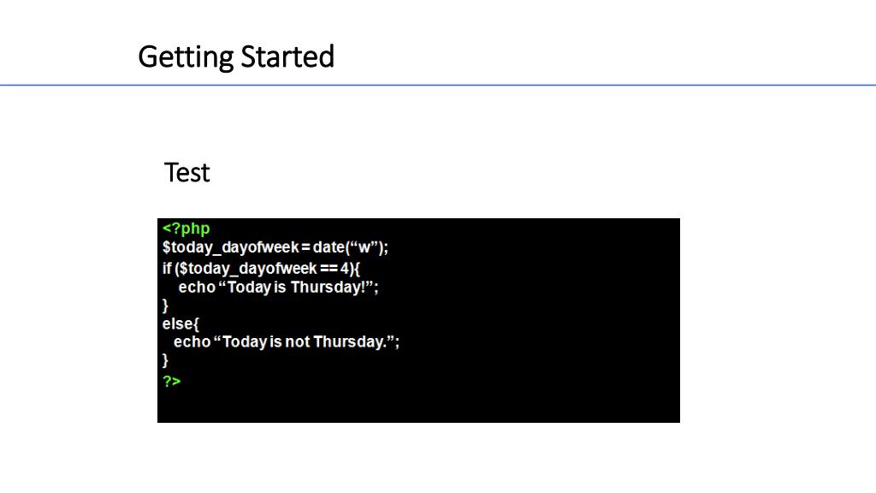Click the 'Getting Started' slide title
The width and height of the screenshot is (876, 493).
point(236,57)
